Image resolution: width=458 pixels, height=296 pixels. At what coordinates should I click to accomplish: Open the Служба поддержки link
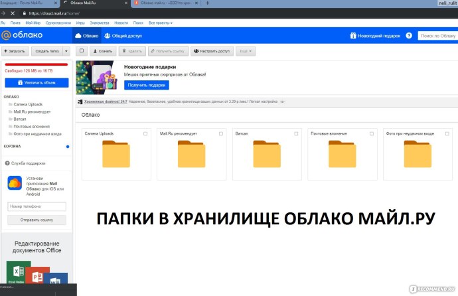(x=25, y=163)
